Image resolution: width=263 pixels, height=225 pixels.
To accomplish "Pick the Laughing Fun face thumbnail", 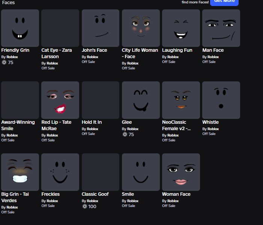I will [x=181, y=28].
